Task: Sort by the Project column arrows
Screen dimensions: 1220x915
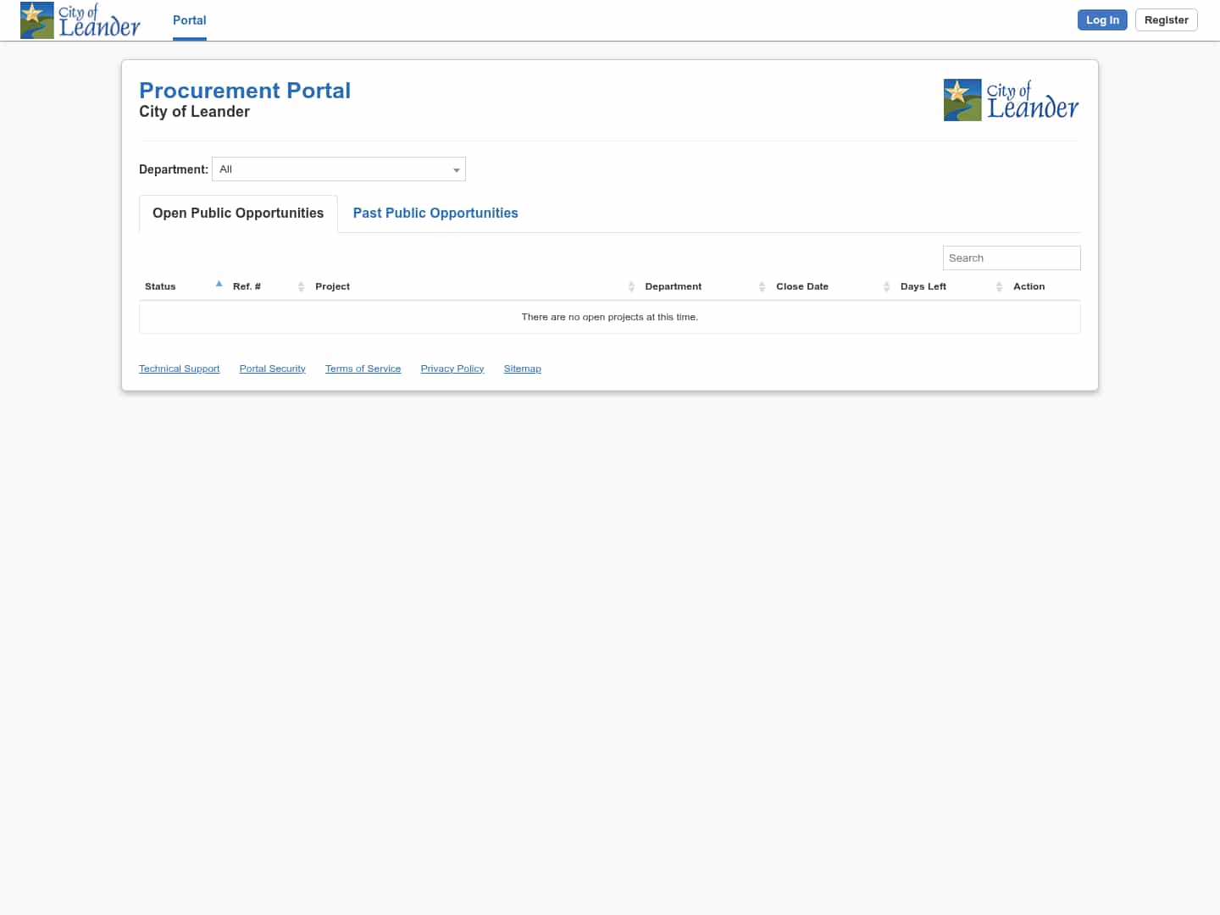Action: pos(631,286)
